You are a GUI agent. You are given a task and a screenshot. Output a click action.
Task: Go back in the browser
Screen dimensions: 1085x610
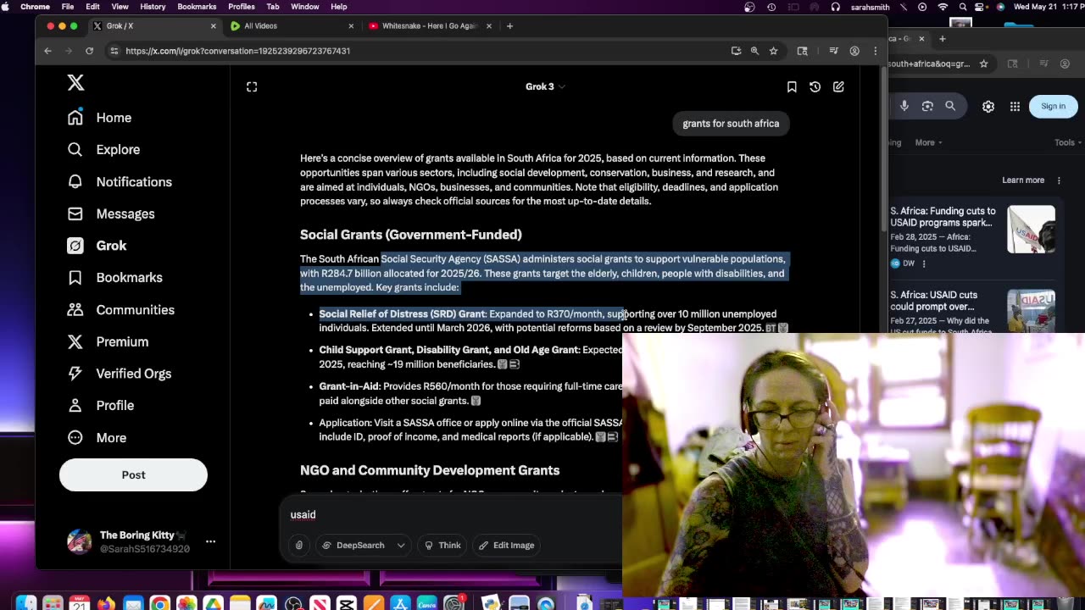[x=48, y=51]
